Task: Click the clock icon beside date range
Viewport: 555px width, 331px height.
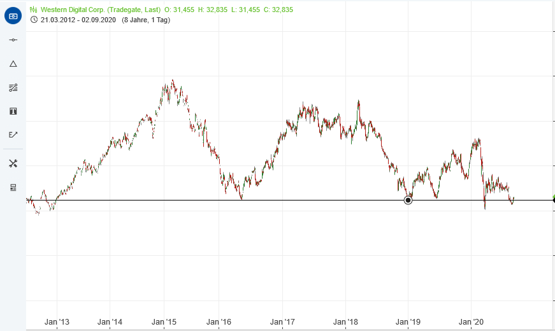Action: [x=34, y=20]
